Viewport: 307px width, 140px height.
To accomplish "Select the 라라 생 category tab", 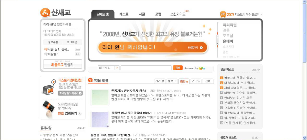I will (160, 81).
